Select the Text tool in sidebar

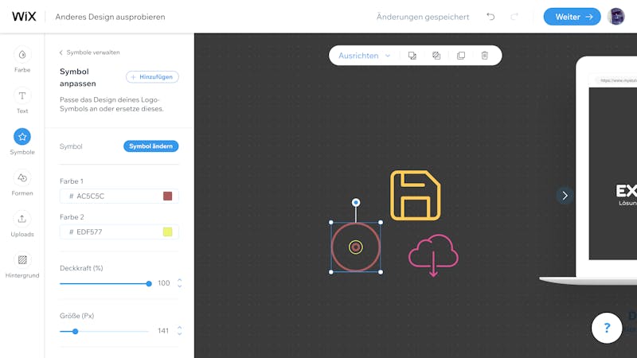pyautogui.click(x=22, y=101)
